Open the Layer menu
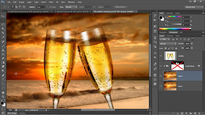The width and height of the screenshot is (205, 115). pyautogui.click(x=29, y=2)
